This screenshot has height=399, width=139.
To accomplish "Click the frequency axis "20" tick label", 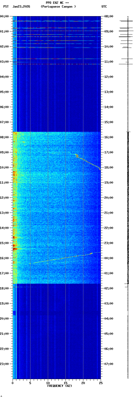I will [83, 383].
